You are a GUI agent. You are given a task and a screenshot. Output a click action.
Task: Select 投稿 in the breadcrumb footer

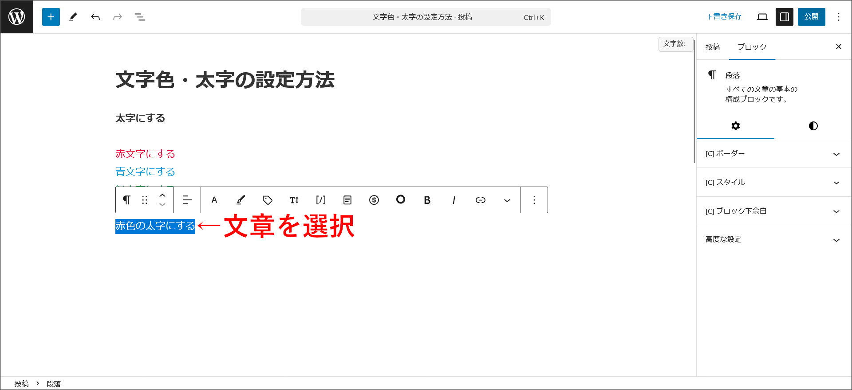21,384
